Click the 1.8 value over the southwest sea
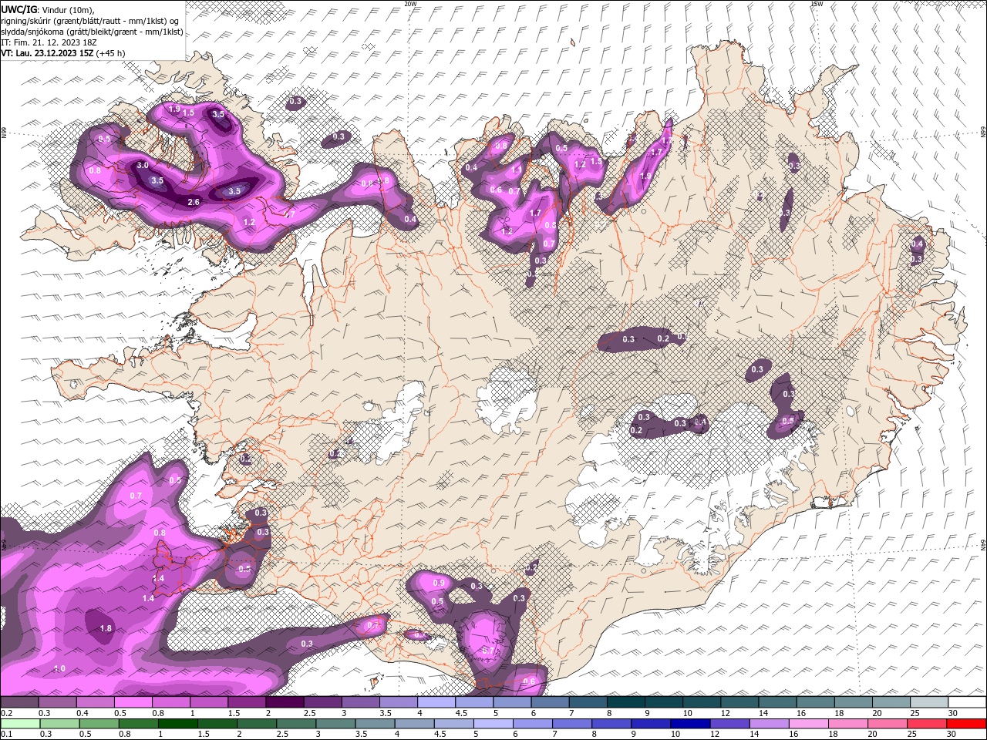The width and height of the screenshot is (987, 740). [x=106, y=628]
